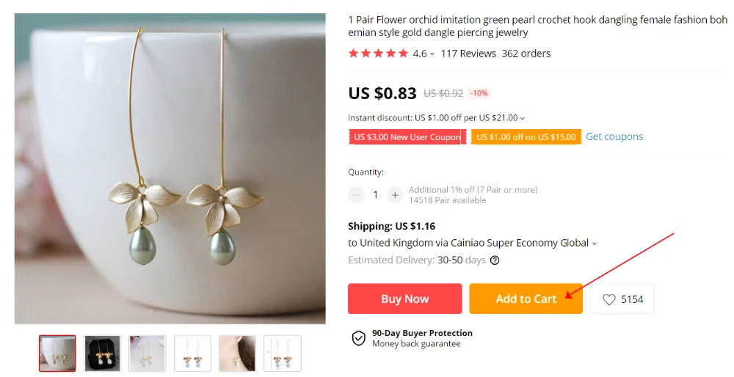This screenshot has height=377, width=734.
Task: Click the heart wishlist icon
Action: [x=609, y=299]
